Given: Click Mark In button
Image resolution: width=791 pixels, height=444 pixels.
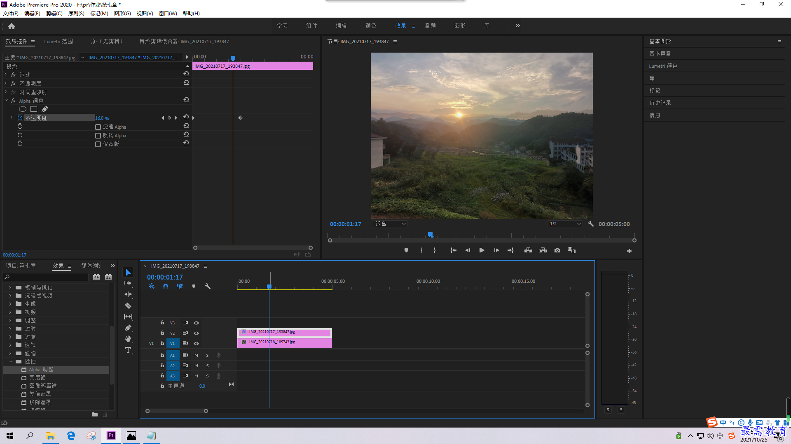Looking at the screenshot, I should pos(421,250).
